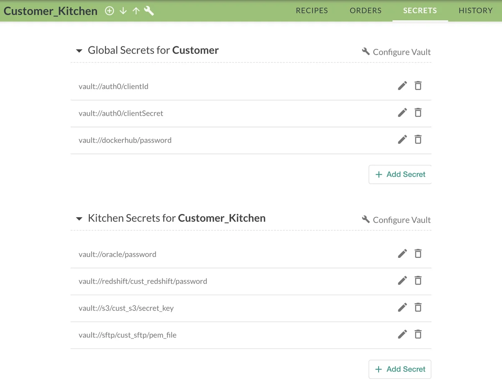The height and width of the screenshot is (392, 502).
Task: Edit the vault://s3/cust_s3/secret_key secret
Action: point(402,308)
